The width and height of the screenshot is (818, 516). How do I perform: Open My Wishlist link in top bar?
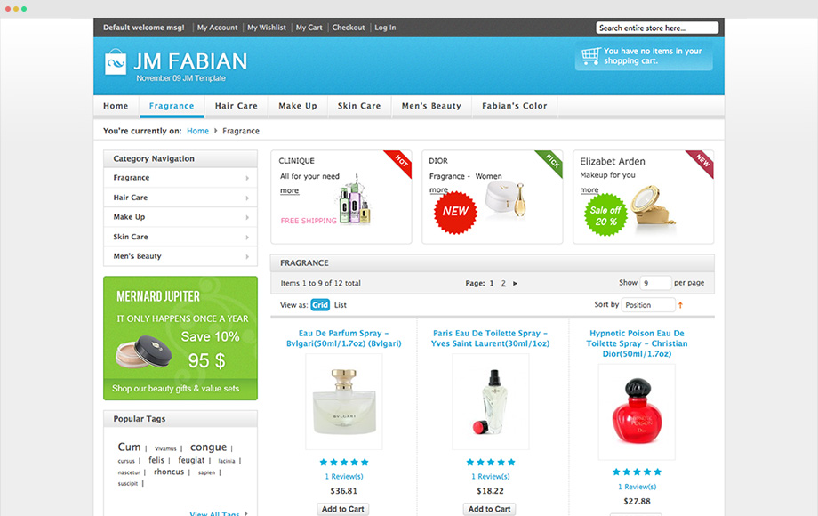point(267,28)
